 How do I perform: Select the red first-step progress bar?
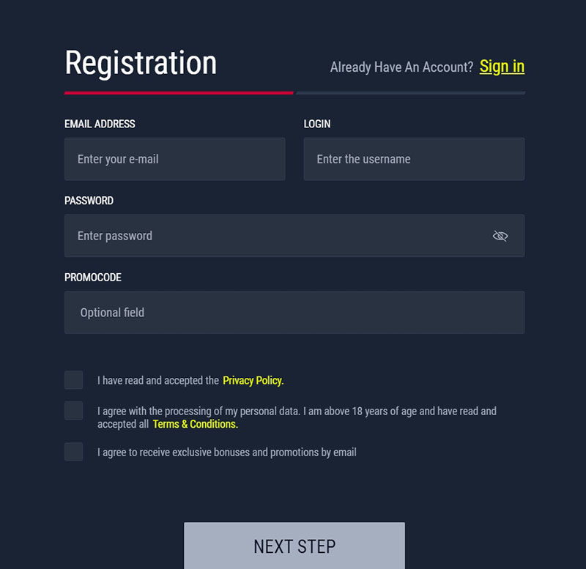(x=179, y=93)
